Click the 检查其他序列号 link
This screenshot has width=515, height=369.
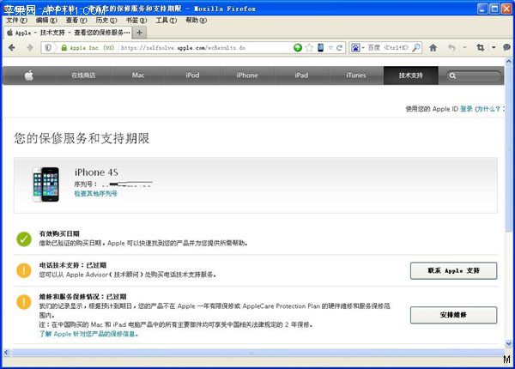[95, 194]
